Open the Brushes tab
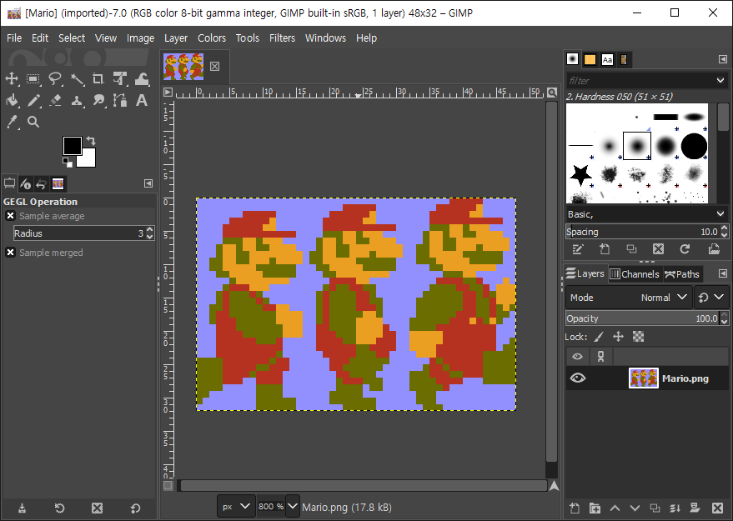Image resolution: width=733 pixels, height=521 pixels. tap(573, 59)
